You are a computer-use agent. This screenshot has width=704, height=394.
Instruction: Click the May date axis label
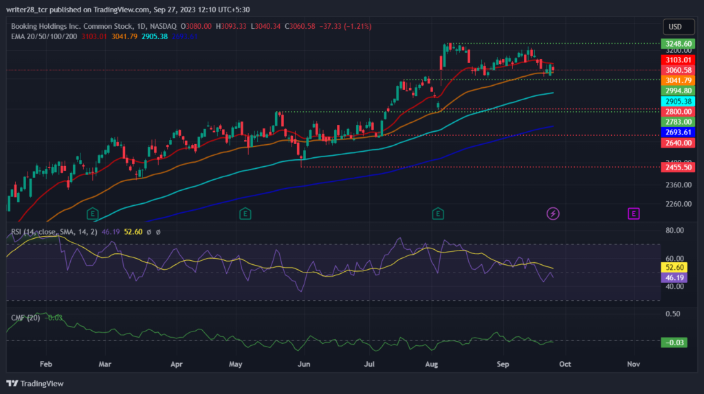pyautogui.click(x=235, y=364)
